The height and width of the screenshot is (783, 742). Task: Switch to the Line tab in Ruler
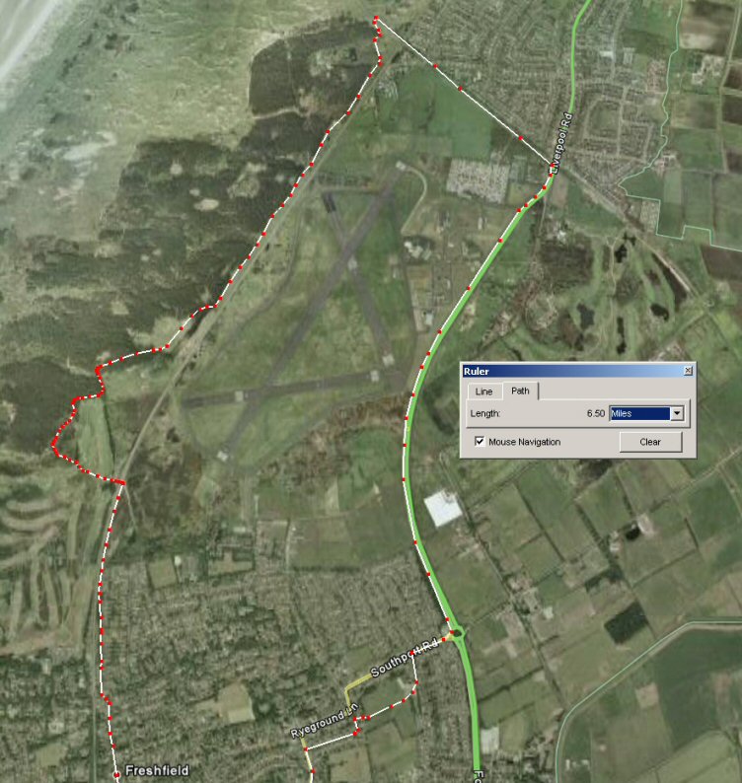(x=483, y=391)
